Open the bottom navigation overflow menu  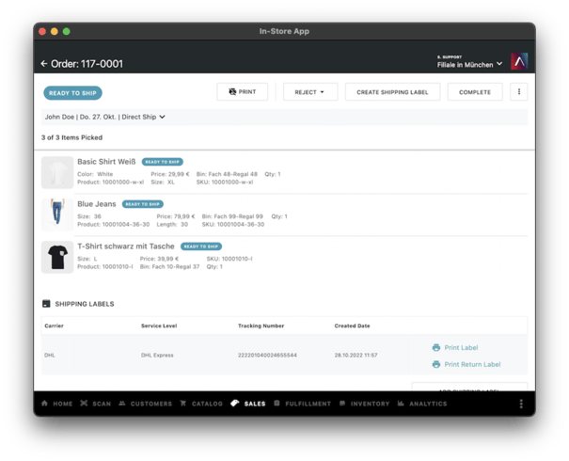tap(521, 404)
